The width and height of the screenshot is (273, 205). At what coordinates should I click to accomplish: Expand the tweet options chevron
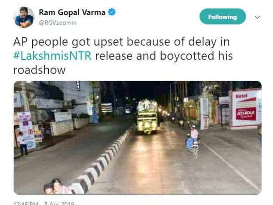coord(257,17)
